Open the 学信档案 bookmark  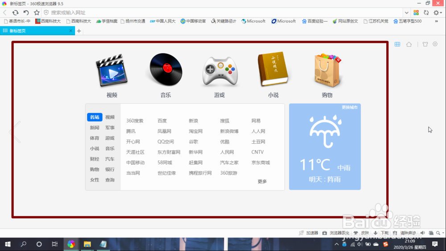(x=107, y=21)
